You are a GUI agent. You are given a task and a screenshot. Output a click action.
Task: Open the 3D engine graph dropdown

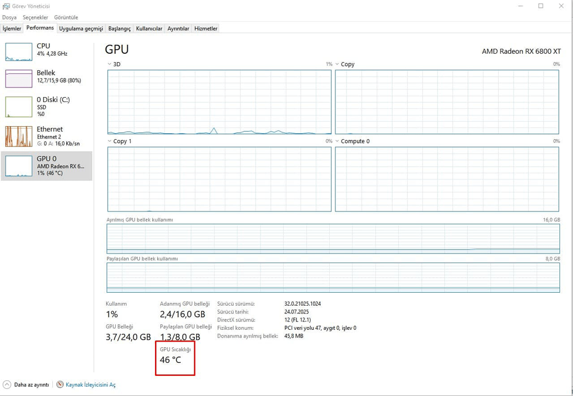110,65
